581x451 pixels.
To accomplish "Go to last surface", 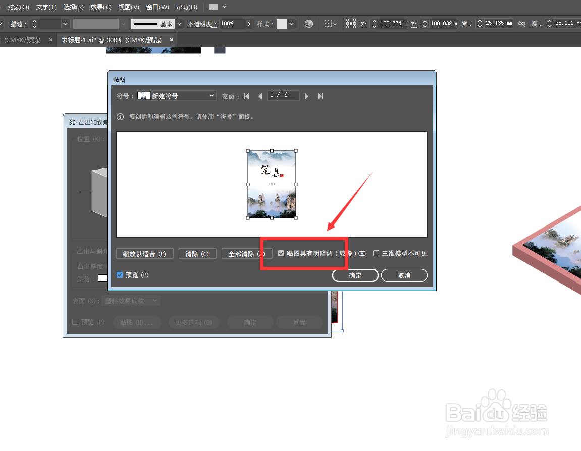I will coord(321,97).
